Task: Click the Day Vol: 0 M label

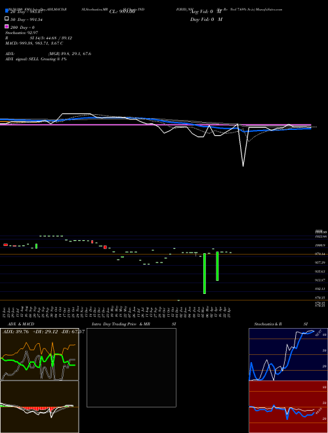Action: click(x=206, y=19)
